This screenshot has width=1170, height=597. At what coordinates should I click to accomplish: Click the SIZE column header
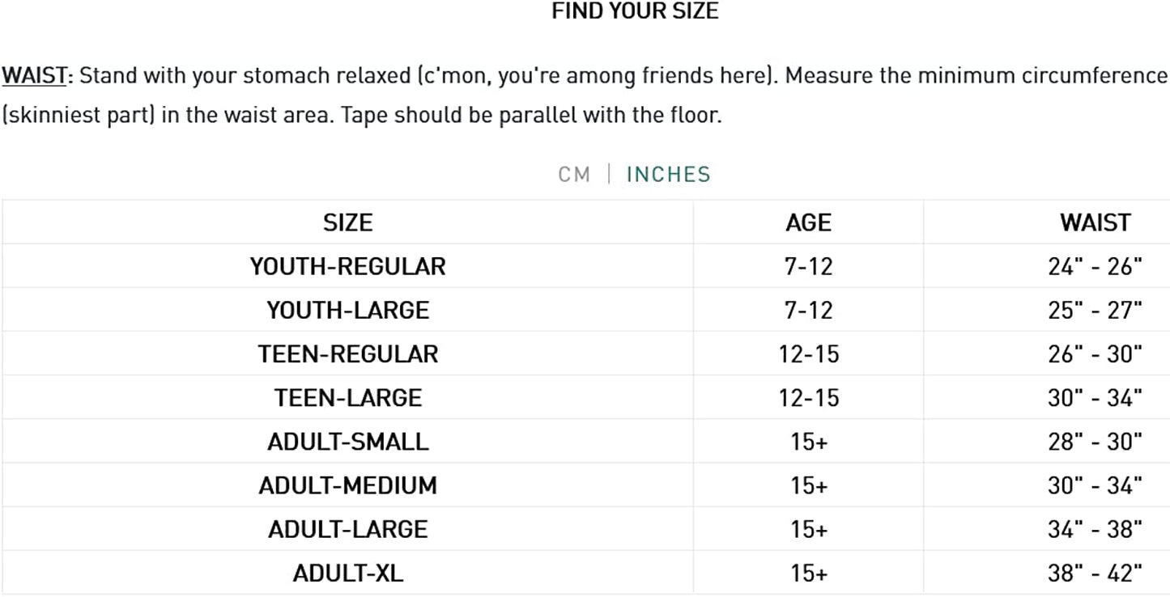[x=347, y=222]
